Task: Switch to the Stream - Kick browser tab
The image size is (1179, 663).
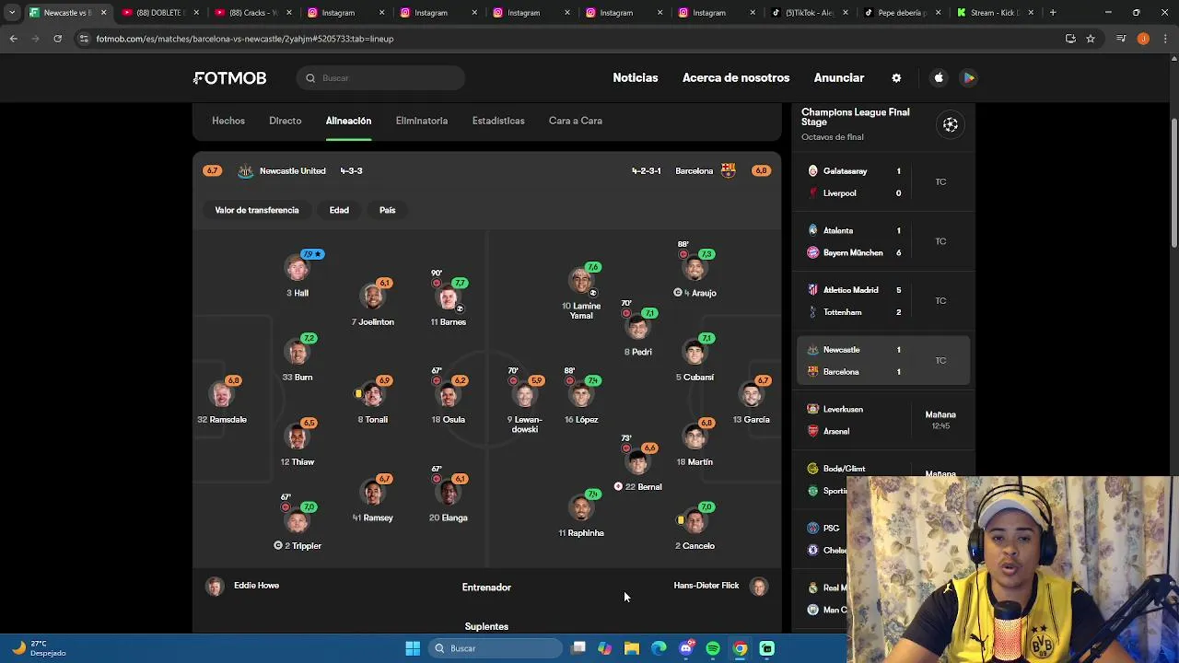Action: 993,13
